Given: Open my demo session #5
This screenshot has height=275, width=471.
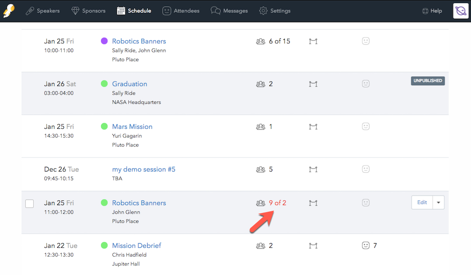Looking at the screenshot, I should click(144, 169).
